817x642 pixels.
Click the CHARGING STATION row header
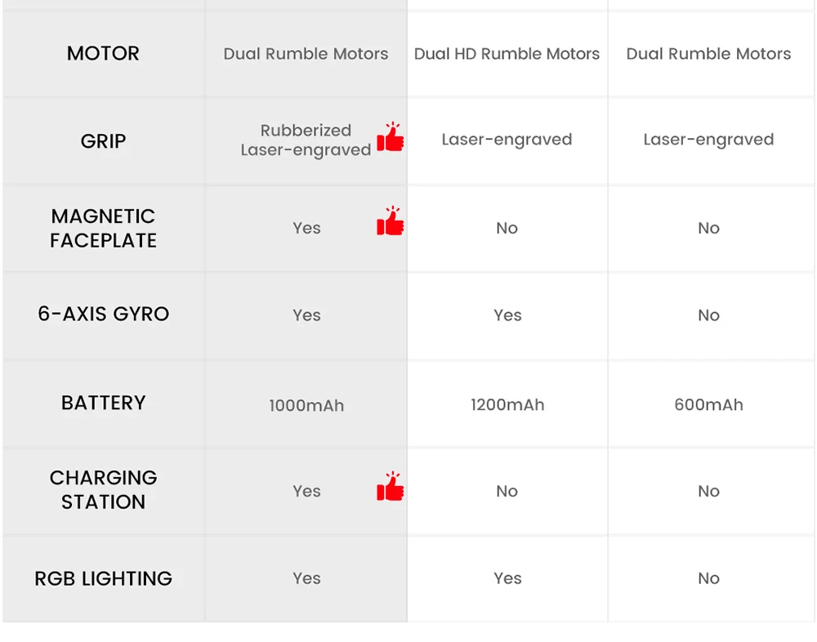point(103,490)
